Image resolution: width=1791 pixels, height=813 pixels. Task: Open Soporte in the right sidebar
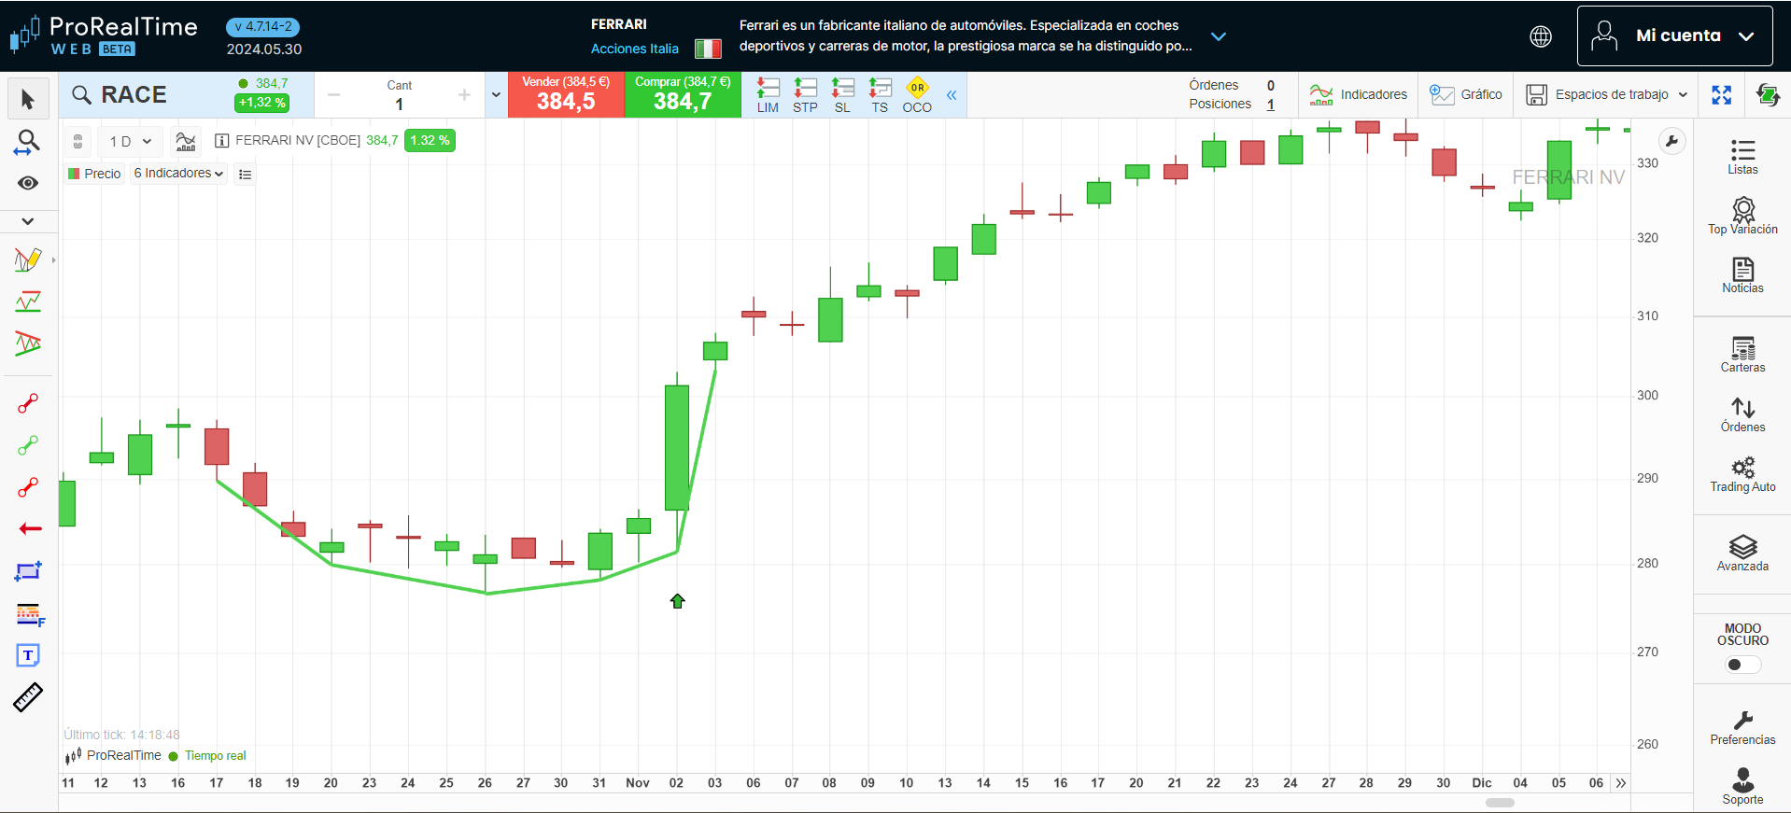click(1742, 787)
